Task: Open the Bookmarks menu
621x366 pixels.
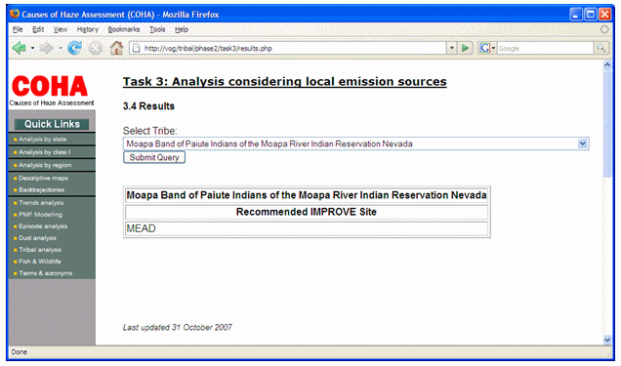Action: (124, 29)
